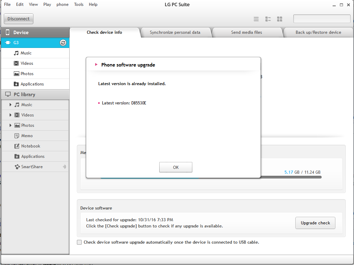Click the SmartShare icon
Image resolution: width=354 pixels, height=265 pixels.
coord(17,167)
